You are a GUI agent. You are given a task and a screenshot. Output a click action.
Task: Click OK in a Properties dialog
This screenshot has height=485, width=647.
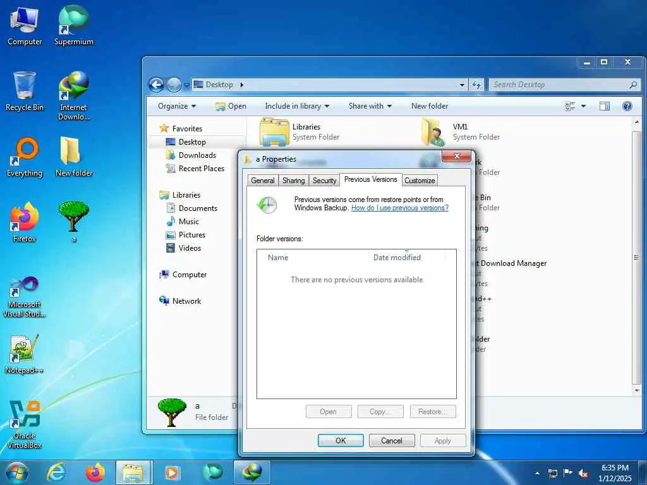pos(341,440)
